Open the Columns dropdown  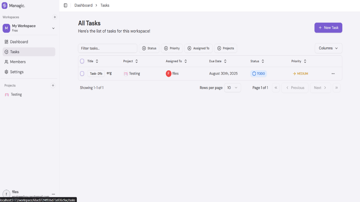pyautogui.click(x=328, y=48)
